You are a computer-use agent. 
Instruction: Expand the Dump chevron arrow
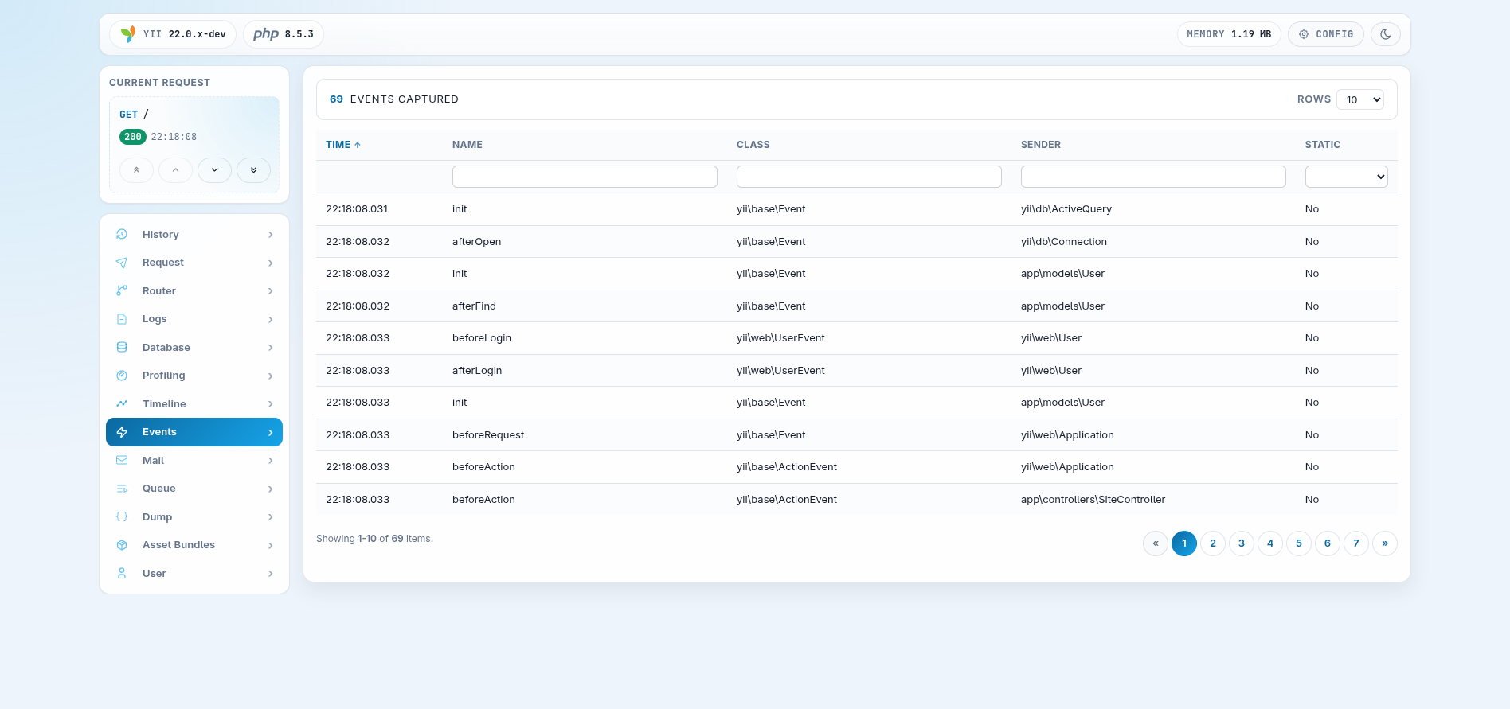[x=271, y=517]
